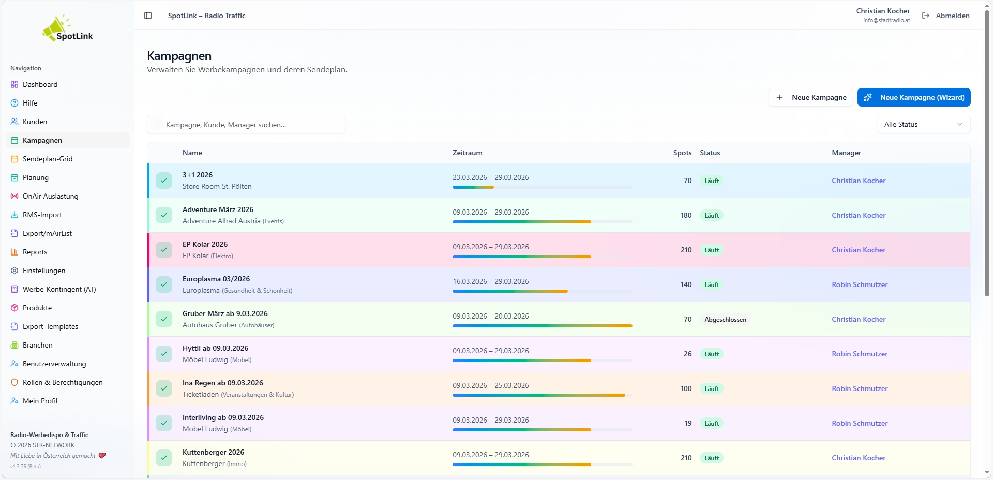The image size is (993, 480).
Task: Click the OnAir Auslastung broadcast icon
Action: pyautogui.click(x=14, y=196)
